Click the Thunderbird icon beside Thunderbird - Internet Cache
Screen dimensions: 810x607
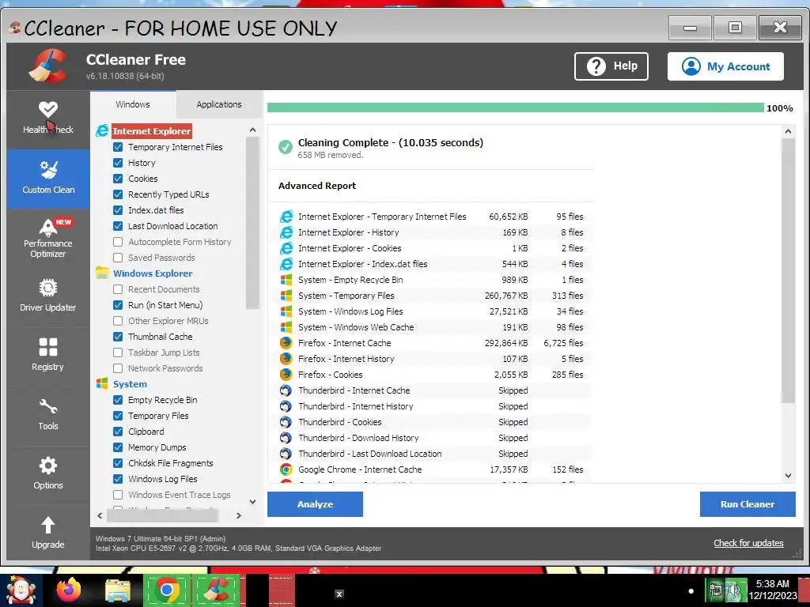coord(286,390)
